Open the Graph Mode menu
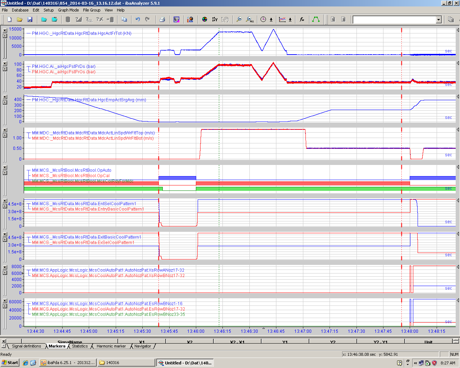The height and width of the screenshot is (368, 460). [68, 10]
